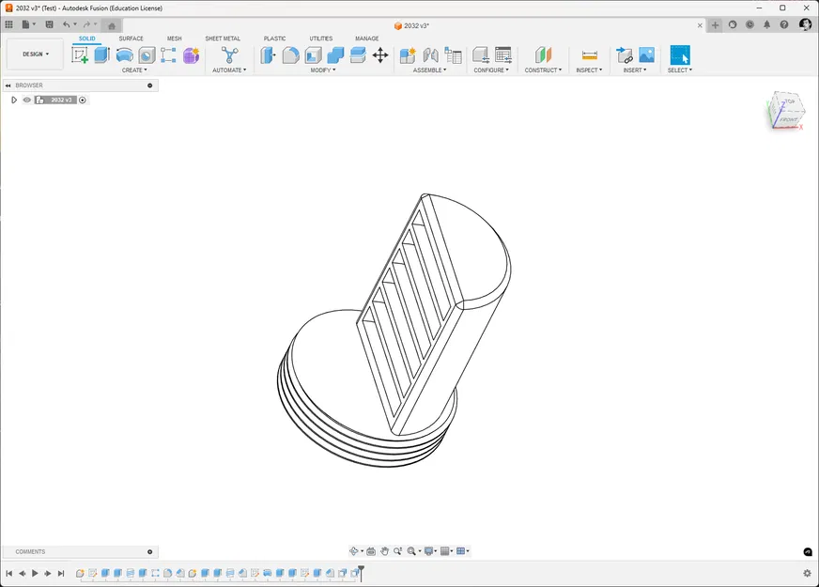Open the Help question mark menu
Screen dimensions: 819x587
(x=784, y=24)
